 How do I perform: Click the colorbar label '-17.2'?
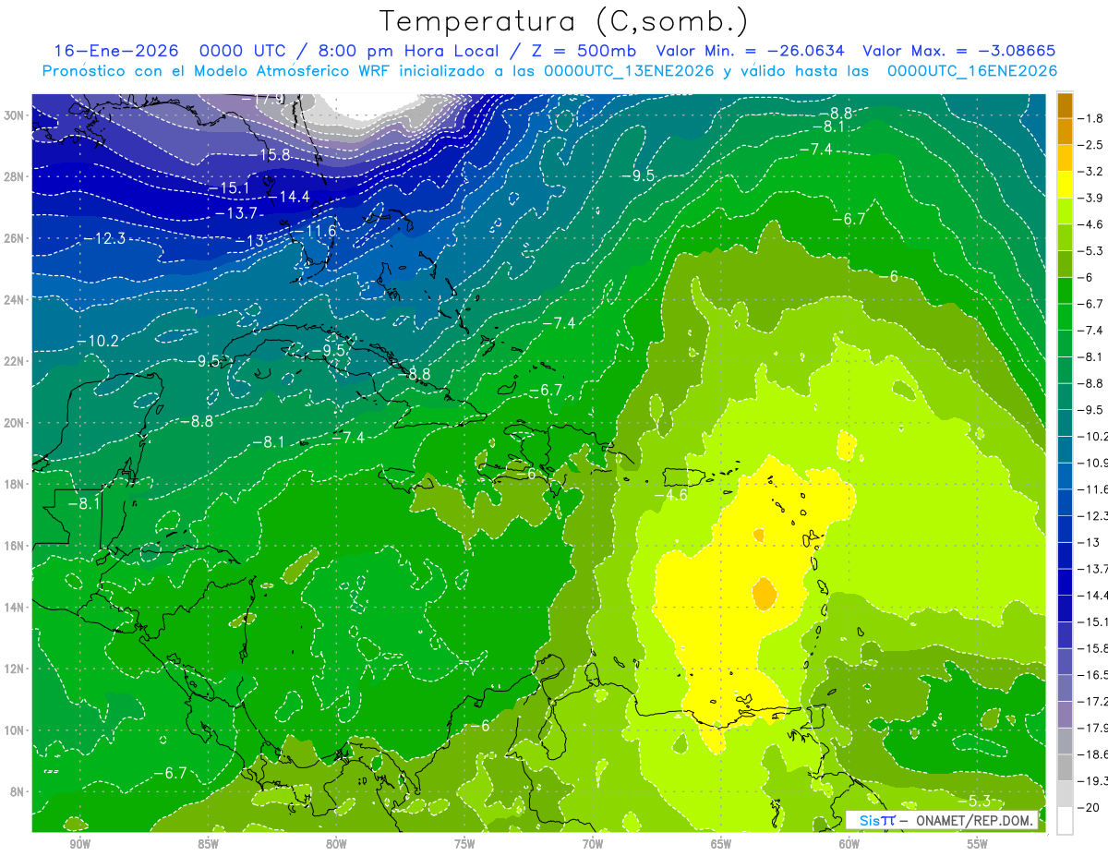1093,702
